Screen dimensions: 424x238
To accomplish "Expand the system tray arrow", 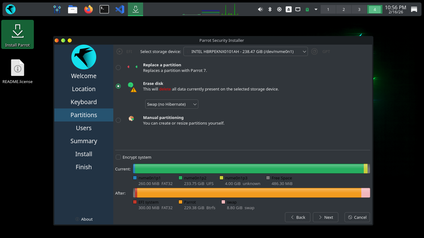I will click(x=316, y=9).
